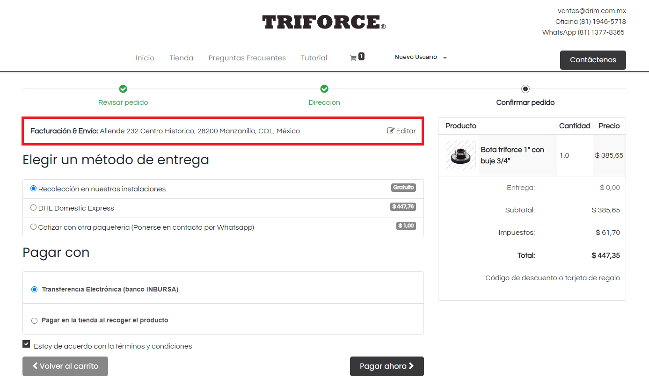Click the step circle above Confirmar pedido
The width and height of the screenshot is (649, 386).
[x=525, y=89]
